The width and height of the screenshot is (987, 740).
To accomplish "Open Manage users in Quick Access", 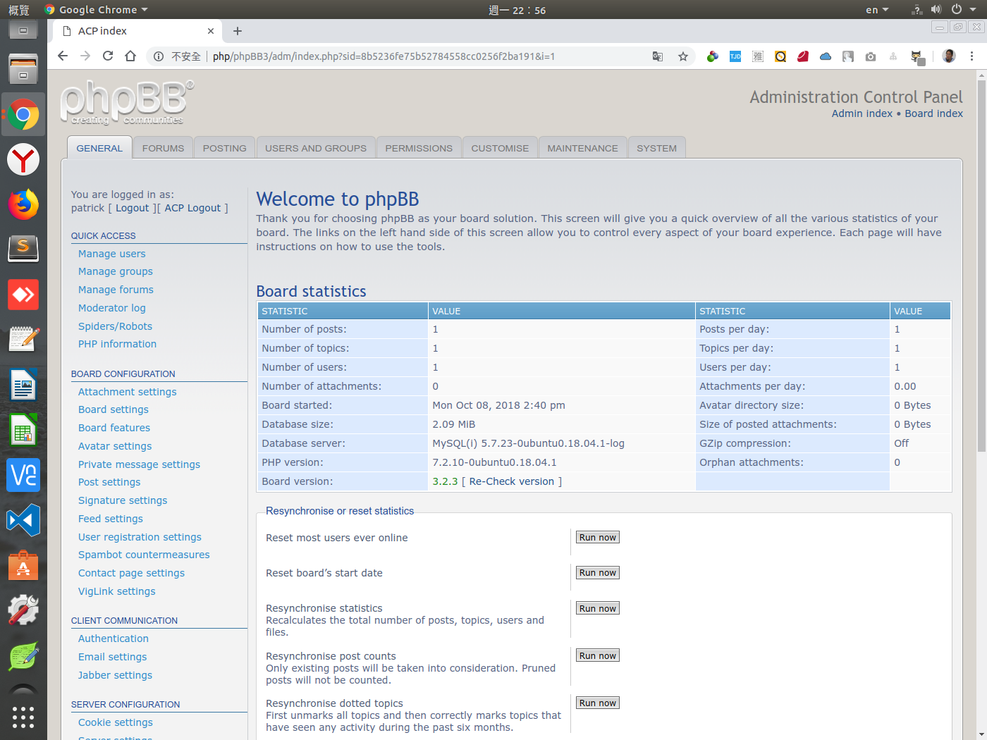I will pos(112,254).
